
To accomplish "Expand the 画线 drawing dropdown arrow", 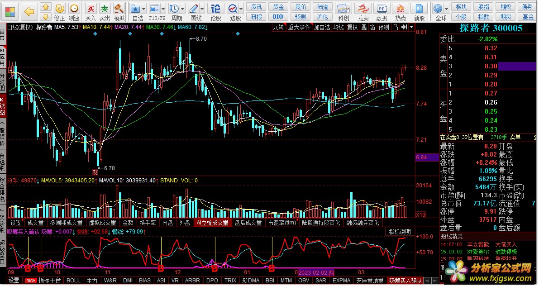I will click(202, 9).
